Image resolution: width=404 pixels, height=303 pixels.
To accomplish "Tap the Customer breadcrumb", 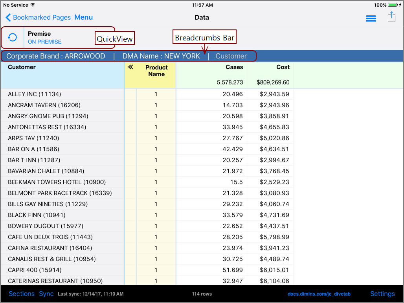I will (x=231, y=56).
